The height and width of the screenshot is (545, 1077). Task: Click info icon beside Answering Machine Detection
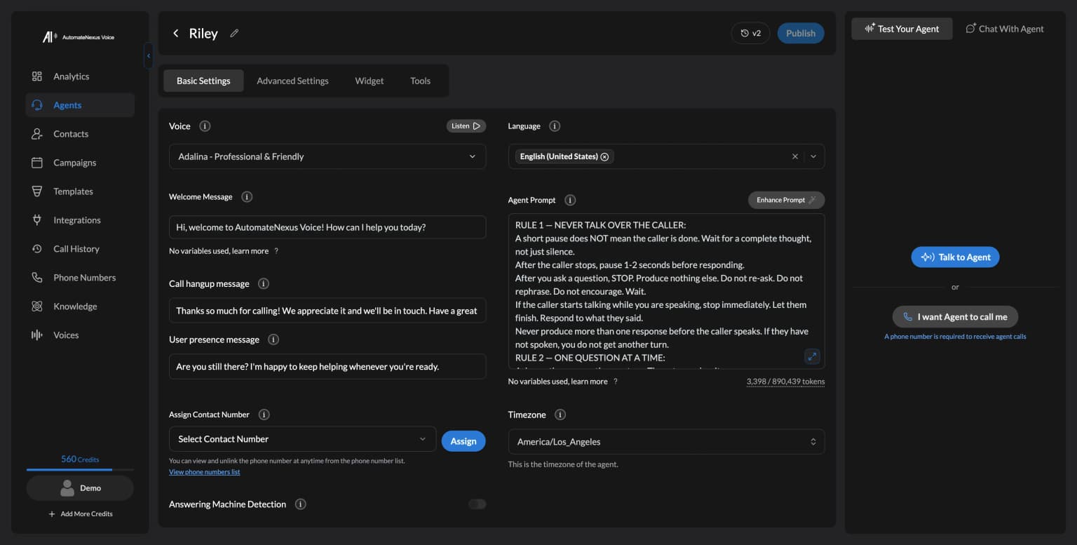point(300,504)
